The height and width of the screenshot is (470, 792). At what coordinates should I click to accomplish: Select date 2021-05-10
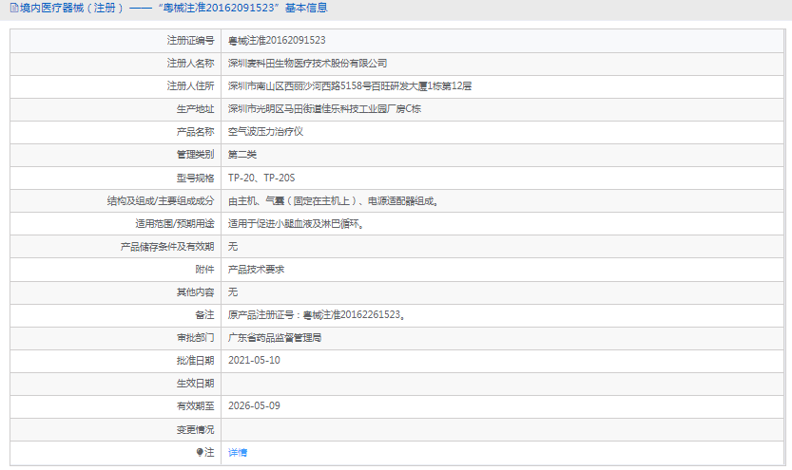pyautogui.click(x=254, y=360)
